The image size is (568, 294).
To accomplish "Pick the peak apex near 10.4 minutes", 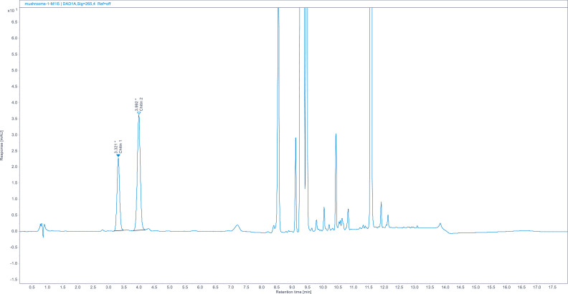I will point(336,134).
